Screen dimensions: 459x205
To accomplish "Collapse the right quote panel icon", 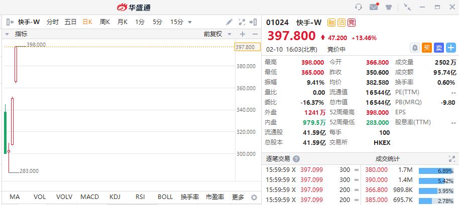I will point(253,22).
